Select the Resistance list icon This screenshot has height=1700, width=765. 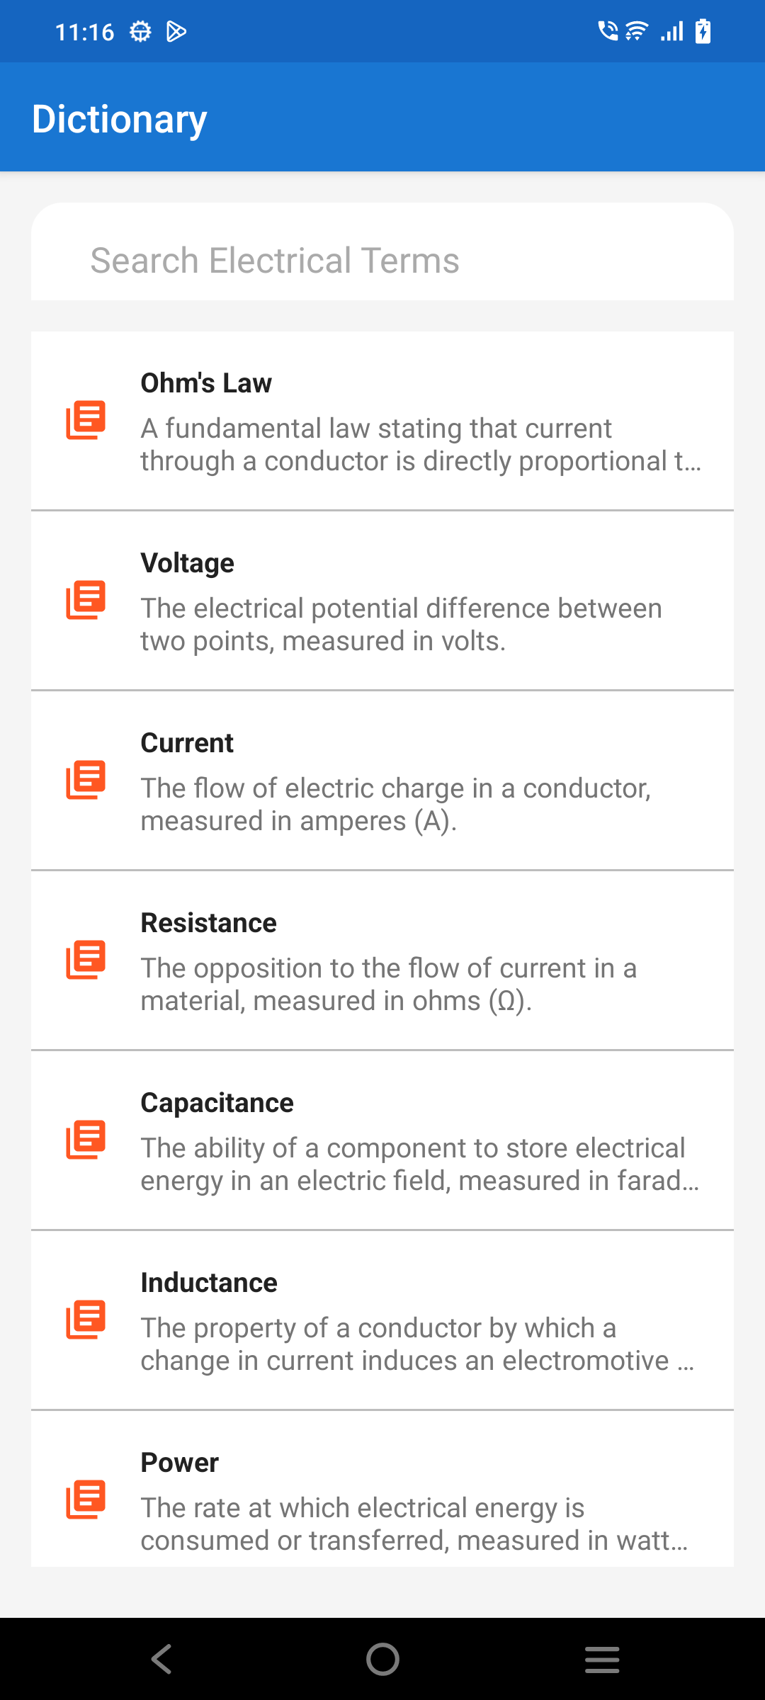86,959
